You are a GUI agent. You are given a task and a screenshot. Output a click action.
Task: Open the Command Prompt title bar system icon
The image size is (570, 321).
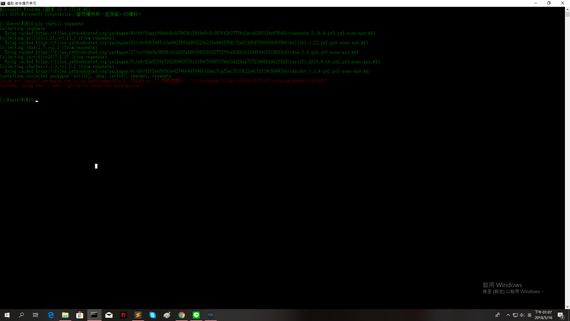tap(3, 3)
